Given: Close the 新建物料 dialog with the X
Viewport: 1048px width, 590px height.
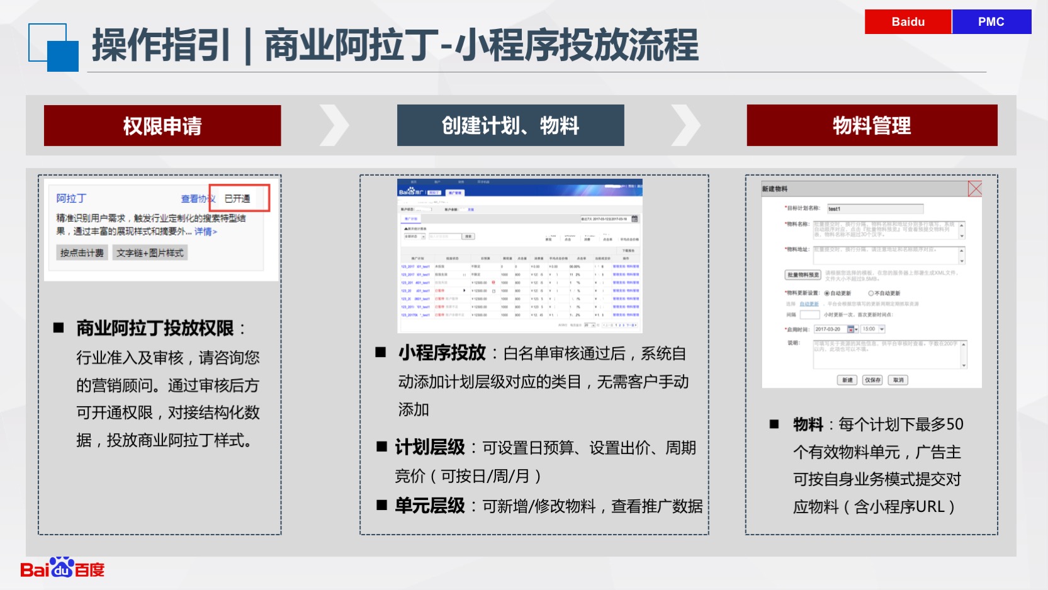Looking at the screenshot, I should [975, 189].
